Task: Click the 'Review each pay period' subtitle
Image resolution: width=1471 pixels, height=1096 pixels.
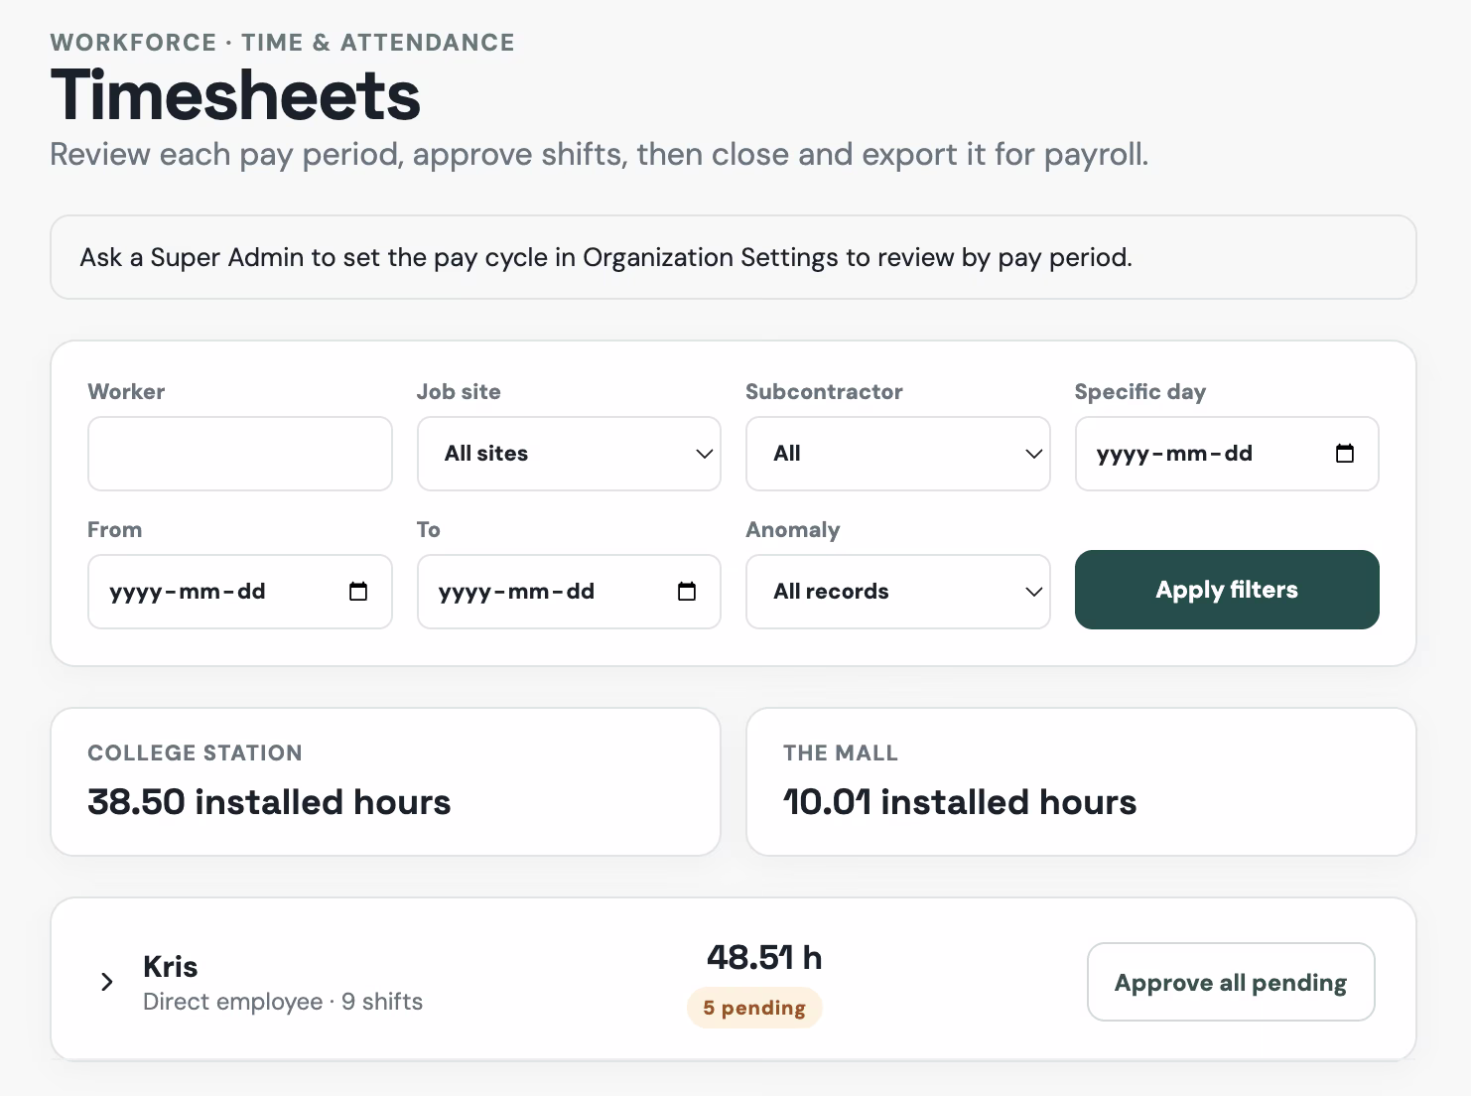Action: pyautogui.click(x=600, y=154)
